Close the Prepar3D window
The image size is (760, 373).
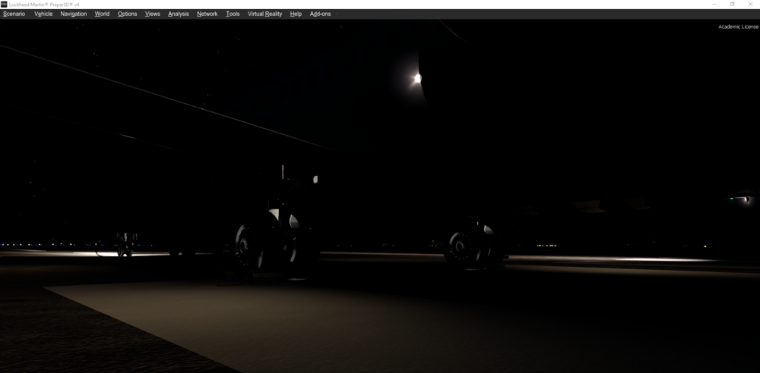(x=751, y=4)
